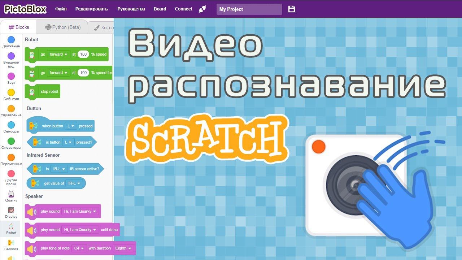The height and width of the screenshot is (260, 462).
Task: Open the Sensors extension category
Action: 11,245
